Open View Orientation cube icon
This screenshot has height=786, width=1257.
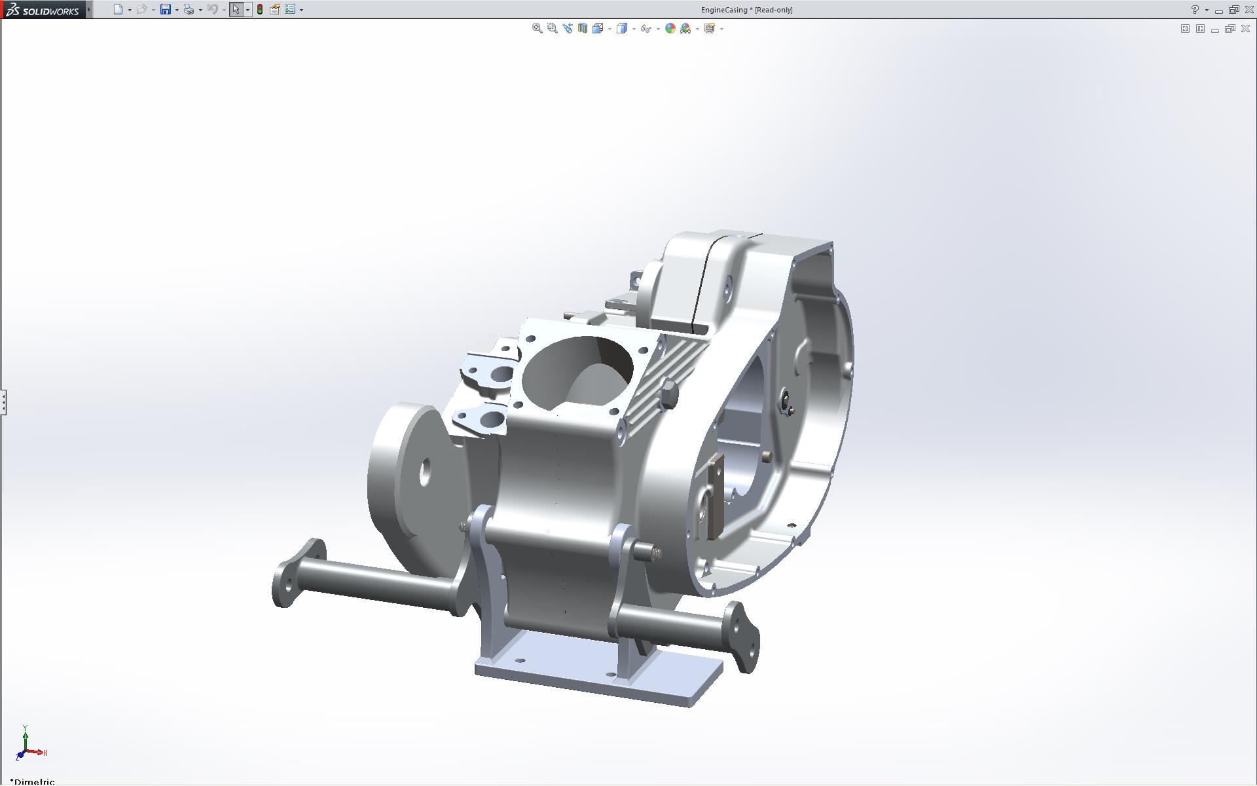point(598,28)
